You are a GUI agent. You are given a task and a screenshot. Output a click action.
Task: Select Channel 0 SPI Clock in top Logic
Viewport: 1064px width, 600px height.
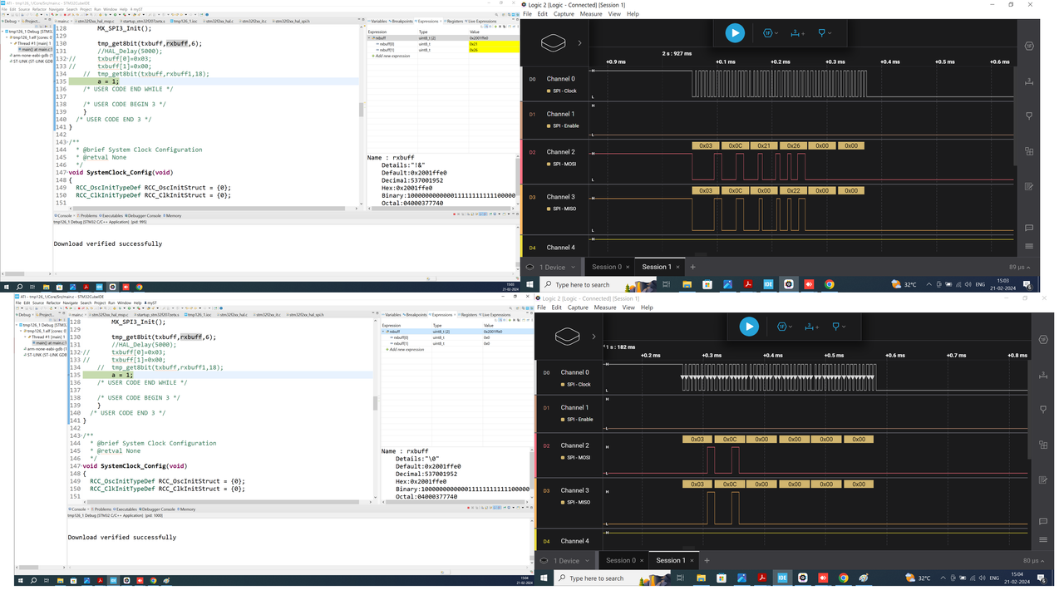(563, 84)
